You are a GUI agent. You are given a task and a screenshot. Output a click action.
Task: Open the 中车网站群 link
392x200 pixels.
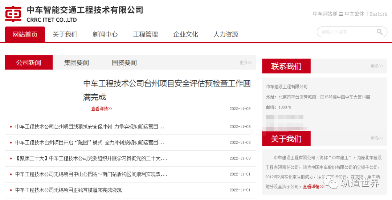pos(325,14)
